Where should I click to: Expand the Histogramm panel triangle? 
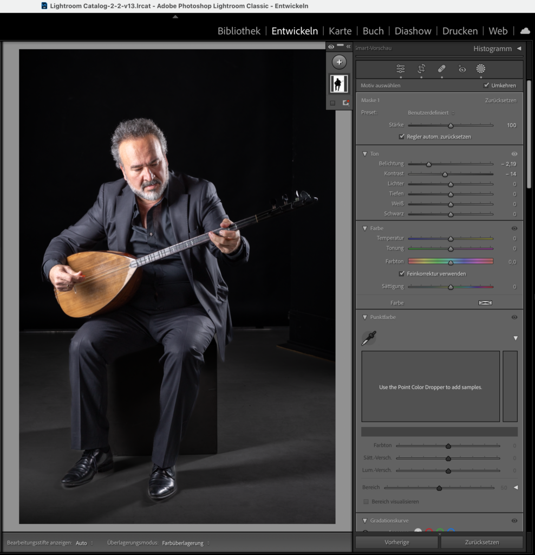[519, 48]
